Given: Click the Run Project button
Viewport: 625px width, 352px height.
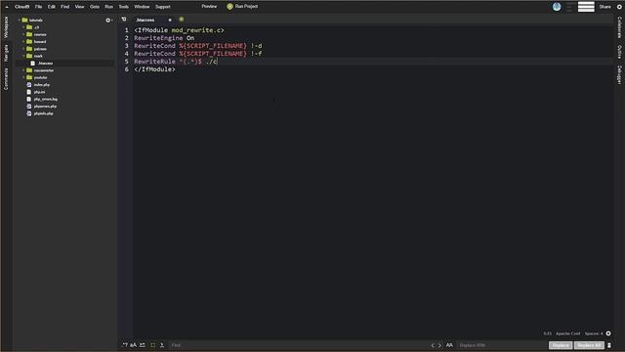Looking at the screenshot, I should pyautogui.click(x=242, y=7).
